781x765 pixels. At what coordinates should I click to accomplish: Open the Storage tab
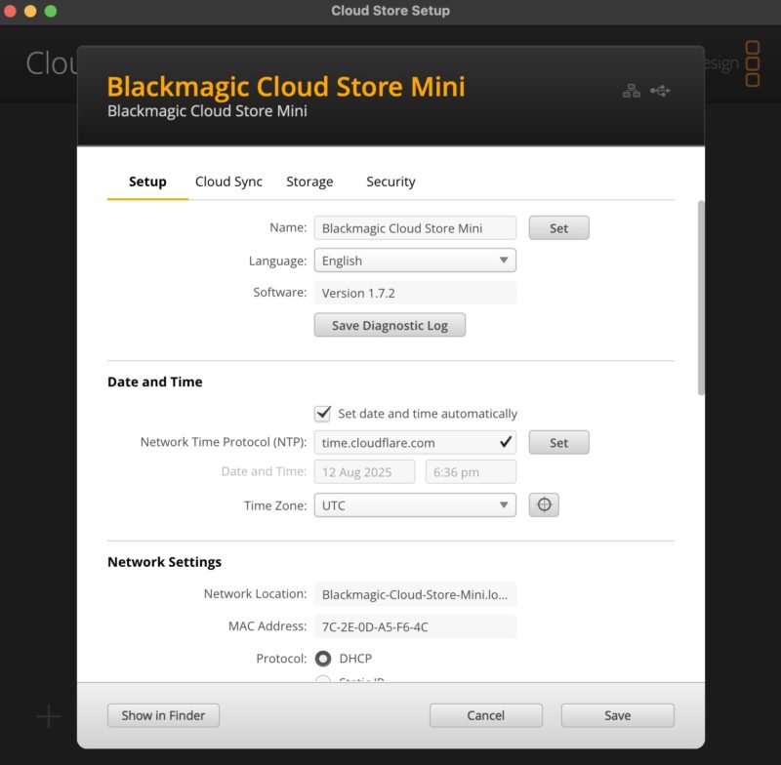coord(309,181)
